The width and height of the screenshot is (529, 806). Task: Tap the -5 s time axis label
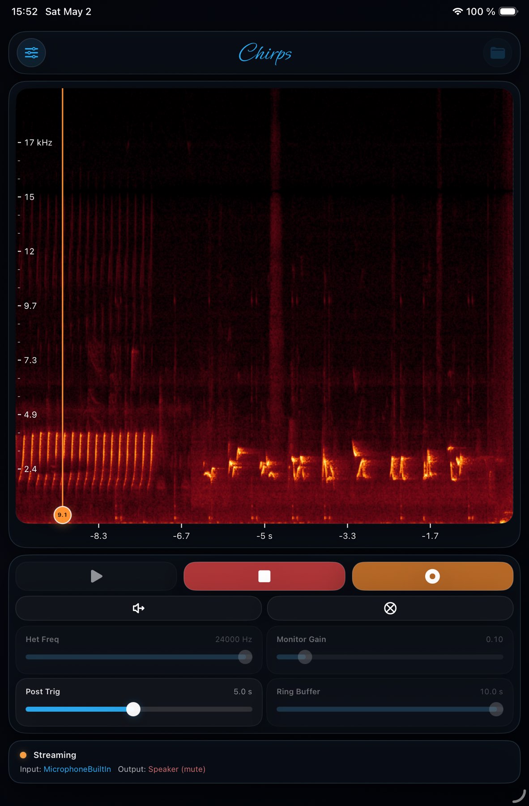pos(264,536)
